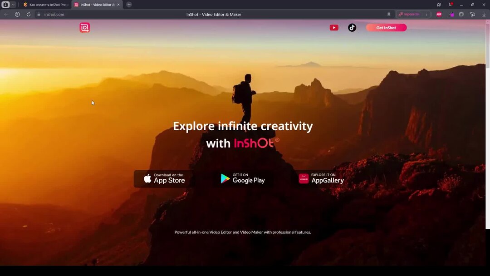This screenshot has width=490, height=276.
Task: Click the 'Explore infinite creativity' headline
Action: click(x=243, y=126)
